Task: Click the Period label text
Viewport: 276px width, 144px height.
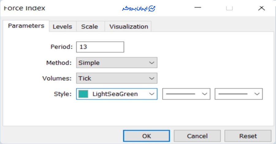Action: click(61, 47)
